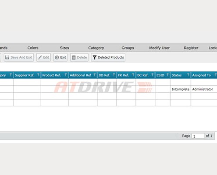
Task: Click the Edit pencil icon
Action: (40, 57)
